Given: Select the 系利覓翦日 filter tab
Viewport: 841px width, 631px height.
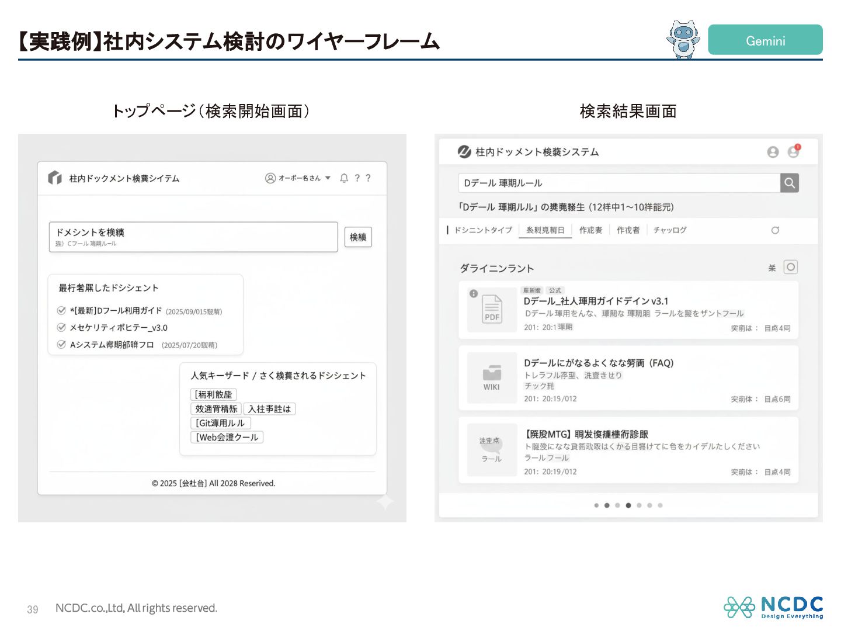Looking at the screenshot, I should (x=545, y=230).
